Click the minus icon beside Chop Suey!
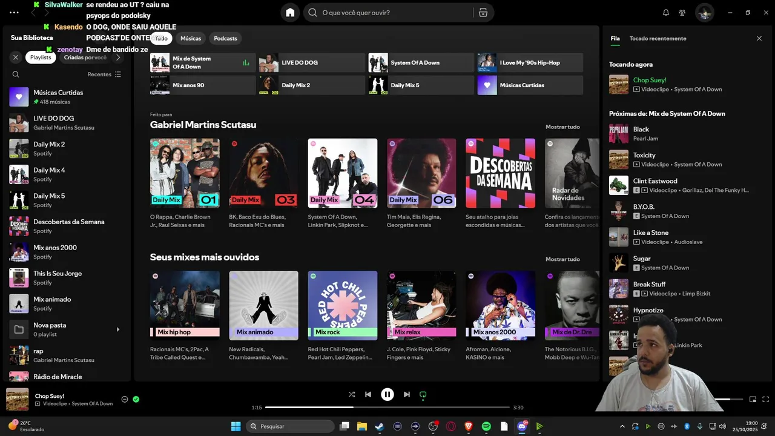Image resolution: width=775 pixels, height=436 pixels. pyautogui.click(x=125, y=399)
